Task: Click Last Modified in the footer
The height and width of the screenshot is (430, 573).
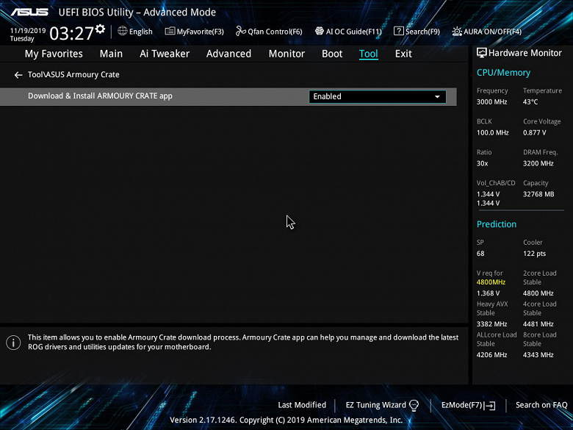Action: click(x=302, y=405)
